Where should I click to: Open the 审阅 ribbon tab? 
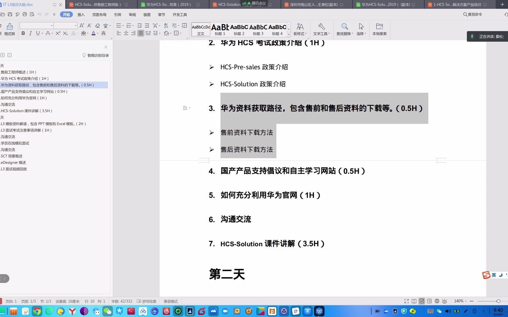coord(132,15)
